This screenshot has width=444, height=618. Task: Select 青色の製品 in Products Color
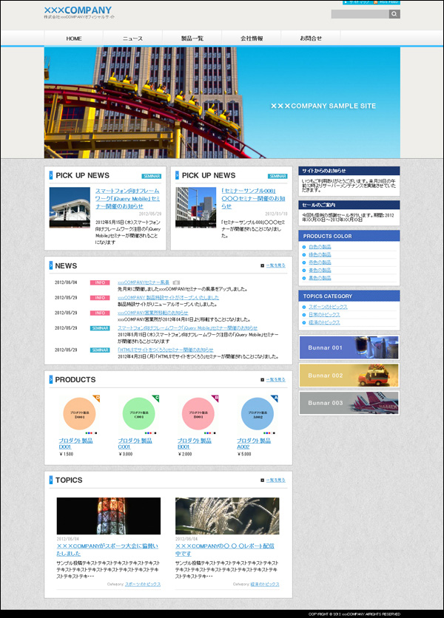click(320, 271)
